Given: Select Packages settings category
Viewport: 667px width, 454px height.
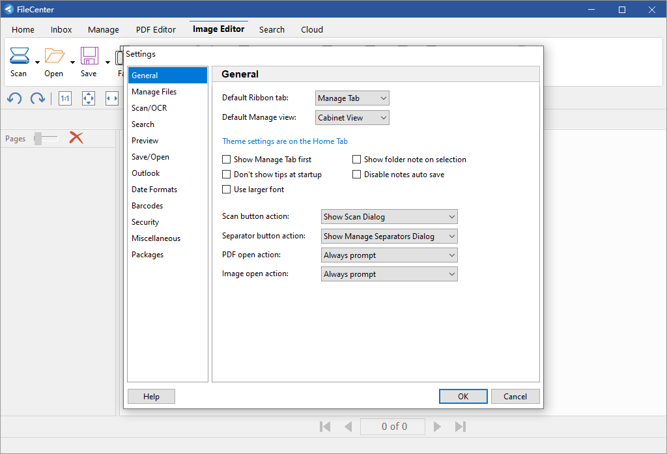Looking at the screenshot, I should 167,255.
